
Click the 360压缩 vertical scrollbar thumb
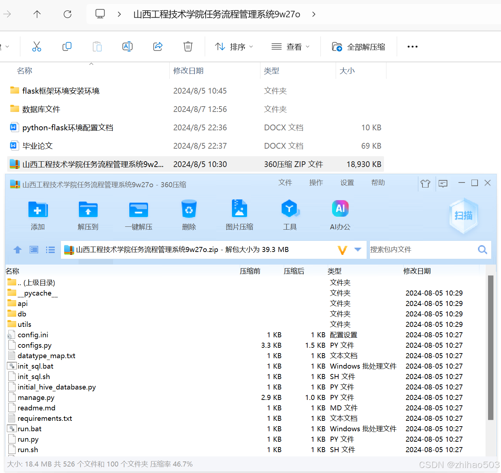point(491,347)
